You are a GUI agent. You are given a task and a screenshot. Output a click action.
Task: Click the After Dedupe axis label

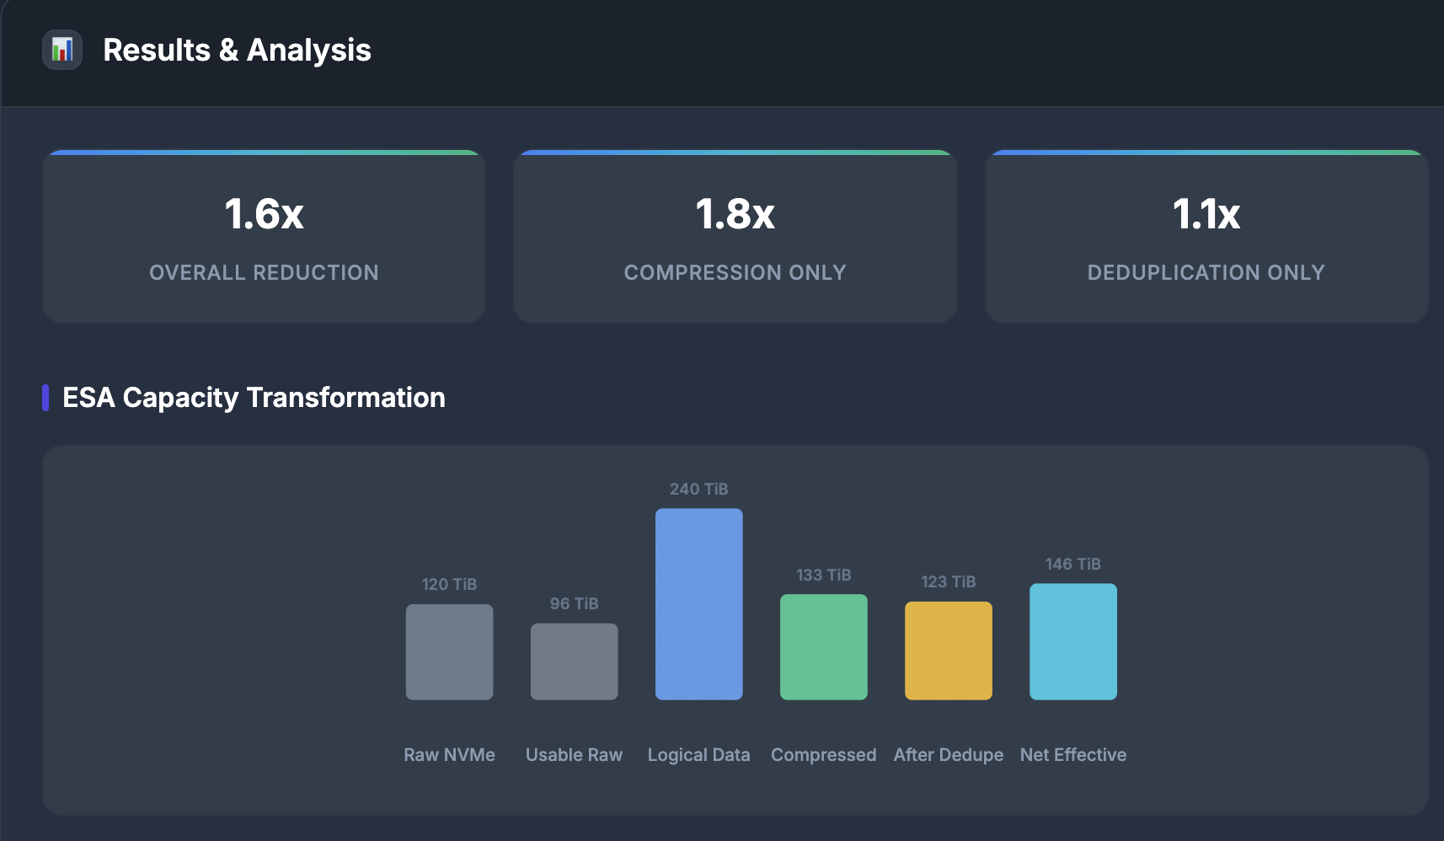pyautogui.click(x=948, y=755)
